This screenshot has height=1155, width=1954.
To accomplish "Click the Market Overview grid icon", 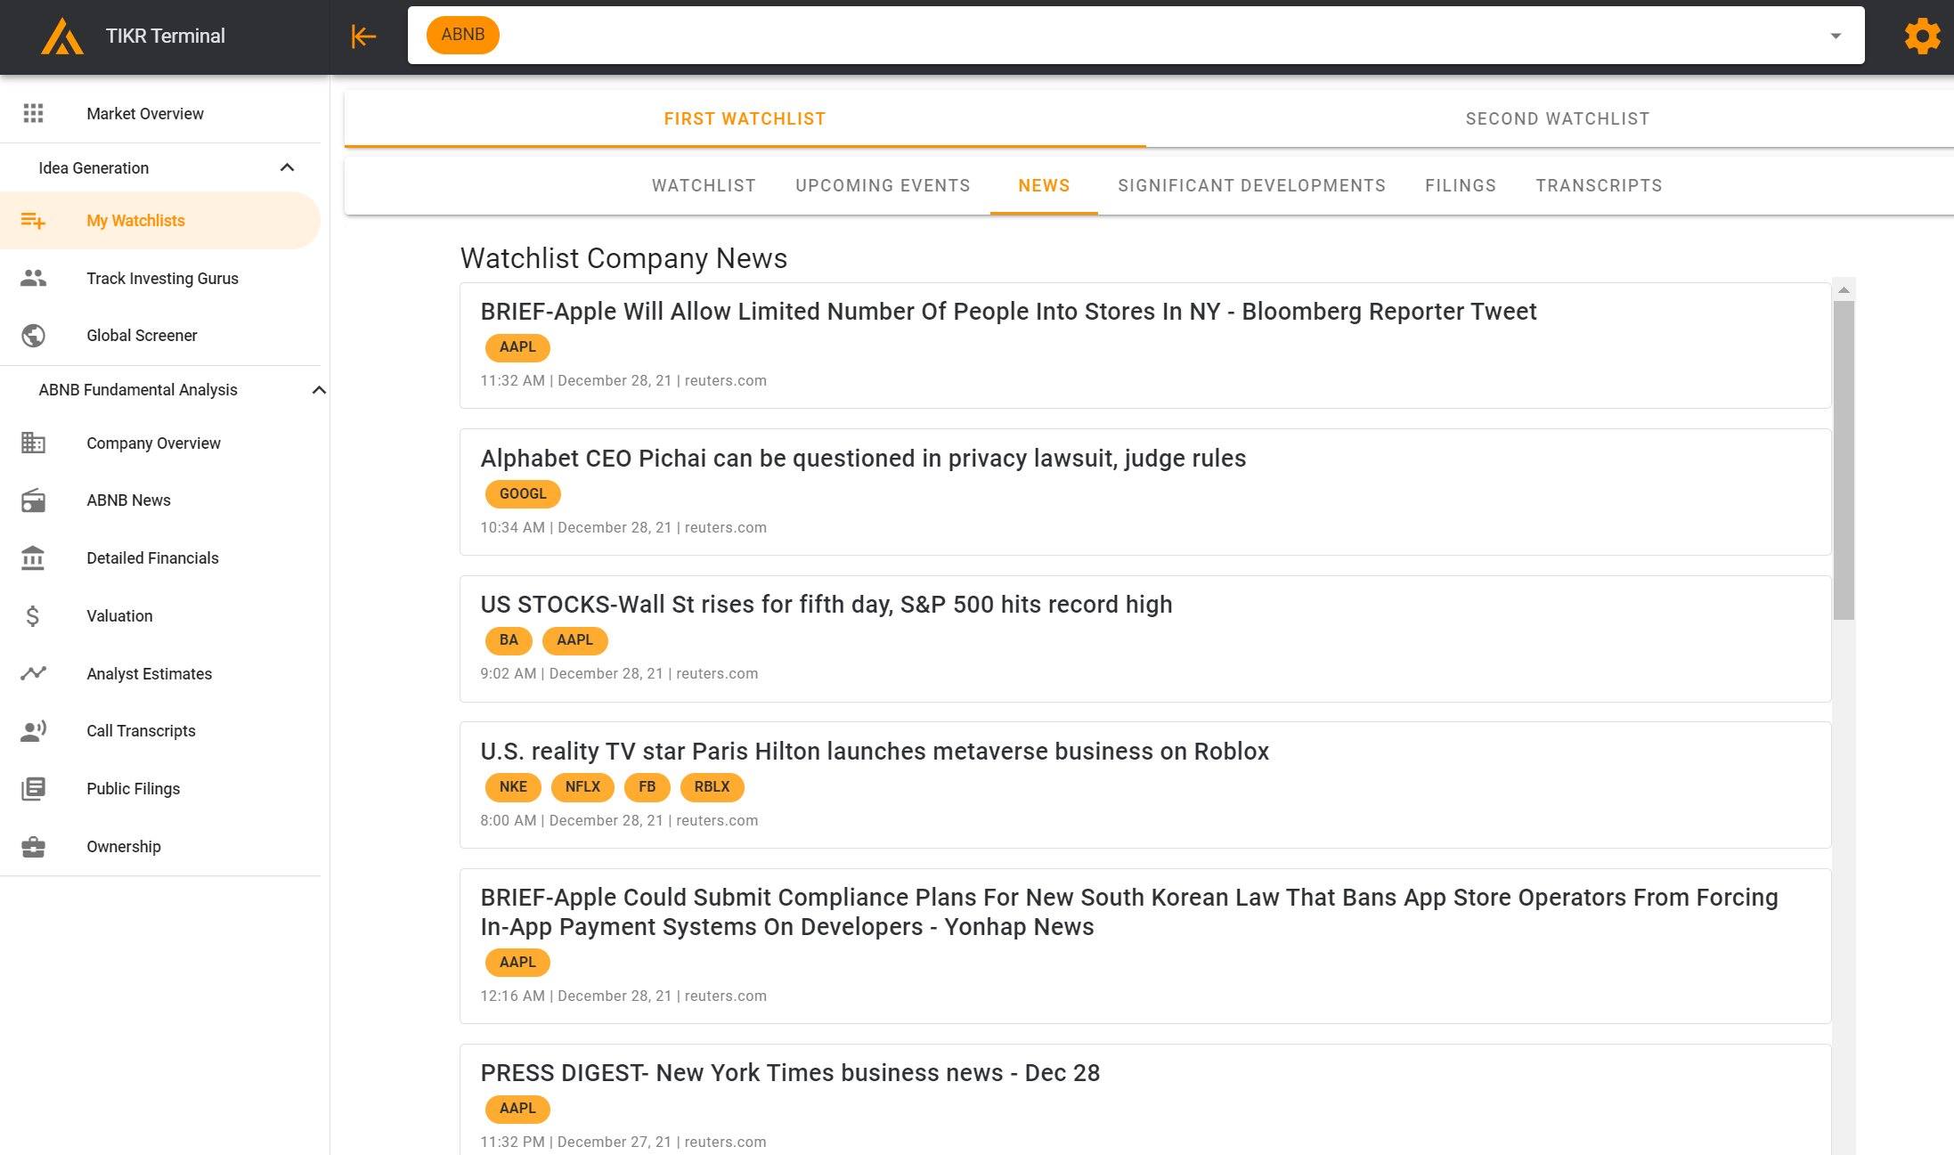I will click(34, 113).
